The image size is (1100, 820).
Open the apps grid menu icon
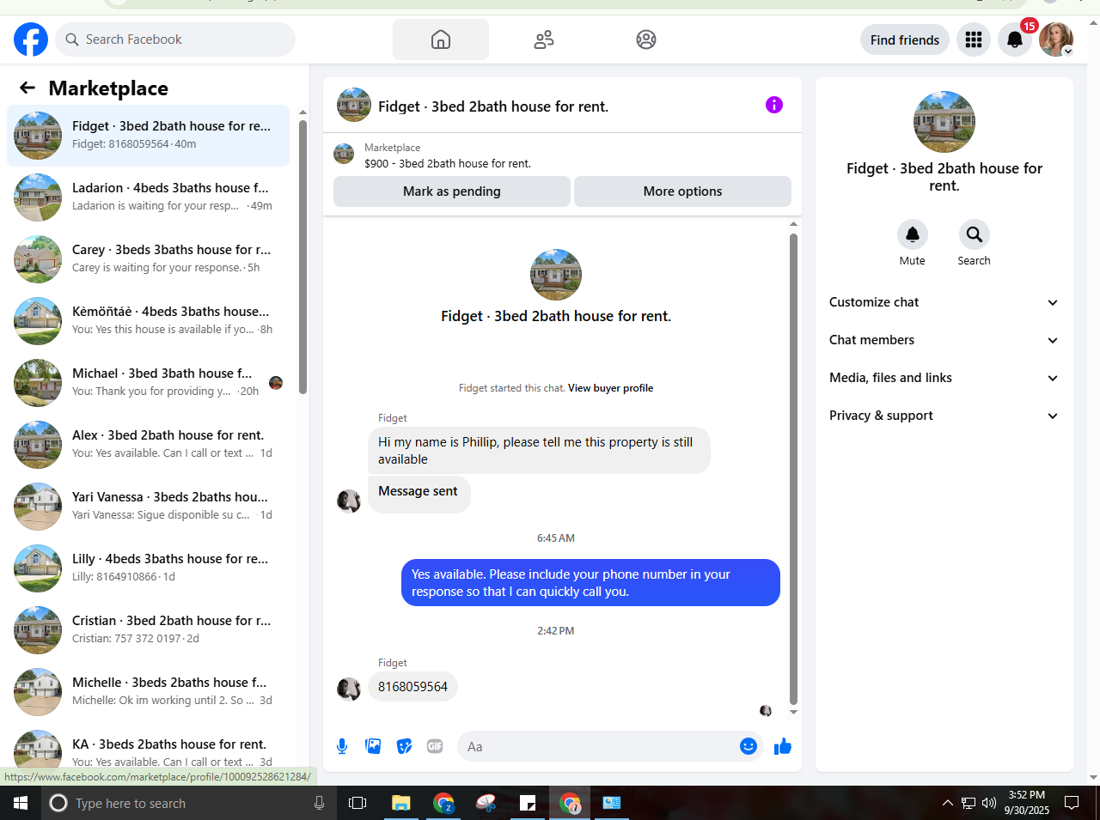(974, 39)
